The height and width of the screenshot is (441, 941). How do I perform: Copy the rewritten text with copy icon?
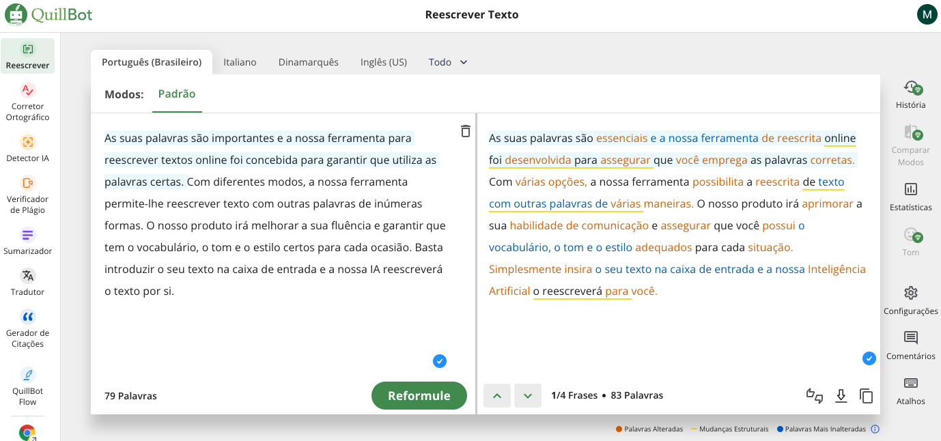coord(866,396)
